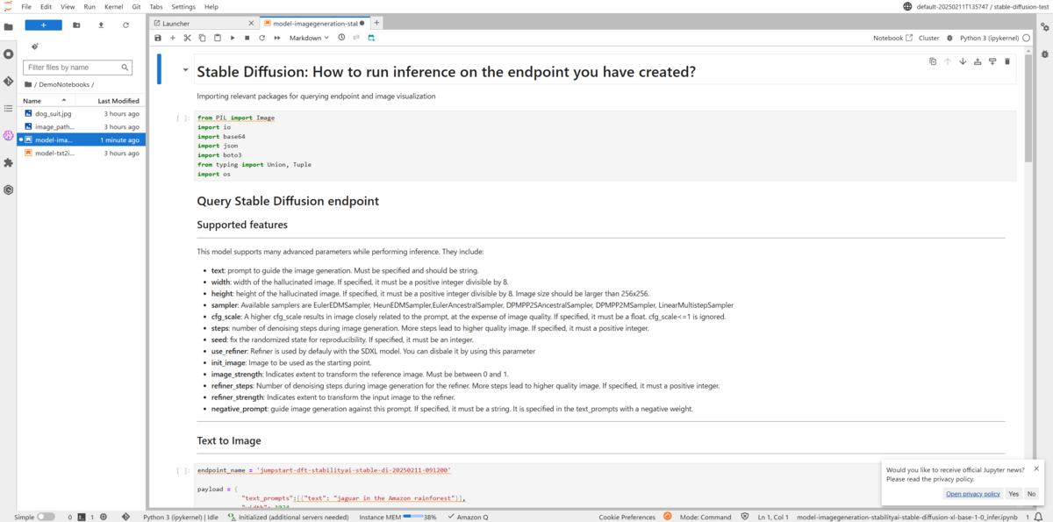Screen dimensions: 1053x522
Task: Close the Launcher tab
Action: coord(251,23)
